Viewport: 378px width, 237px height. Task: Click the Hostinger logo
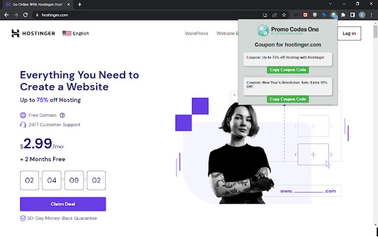tap(33, 33)
